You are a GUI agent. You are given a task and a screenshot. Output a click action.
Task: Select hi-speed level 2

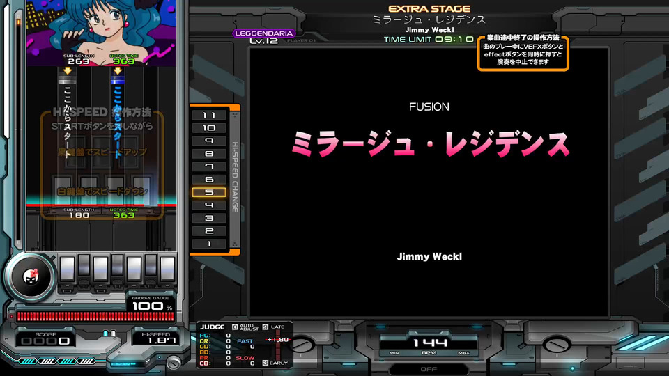pyautogui.click(x=209, y=231)
